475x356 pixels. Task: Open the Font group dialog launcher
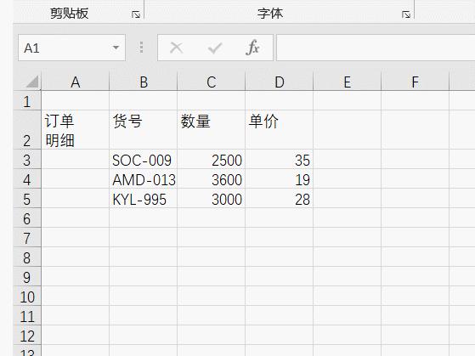[406, 14]
